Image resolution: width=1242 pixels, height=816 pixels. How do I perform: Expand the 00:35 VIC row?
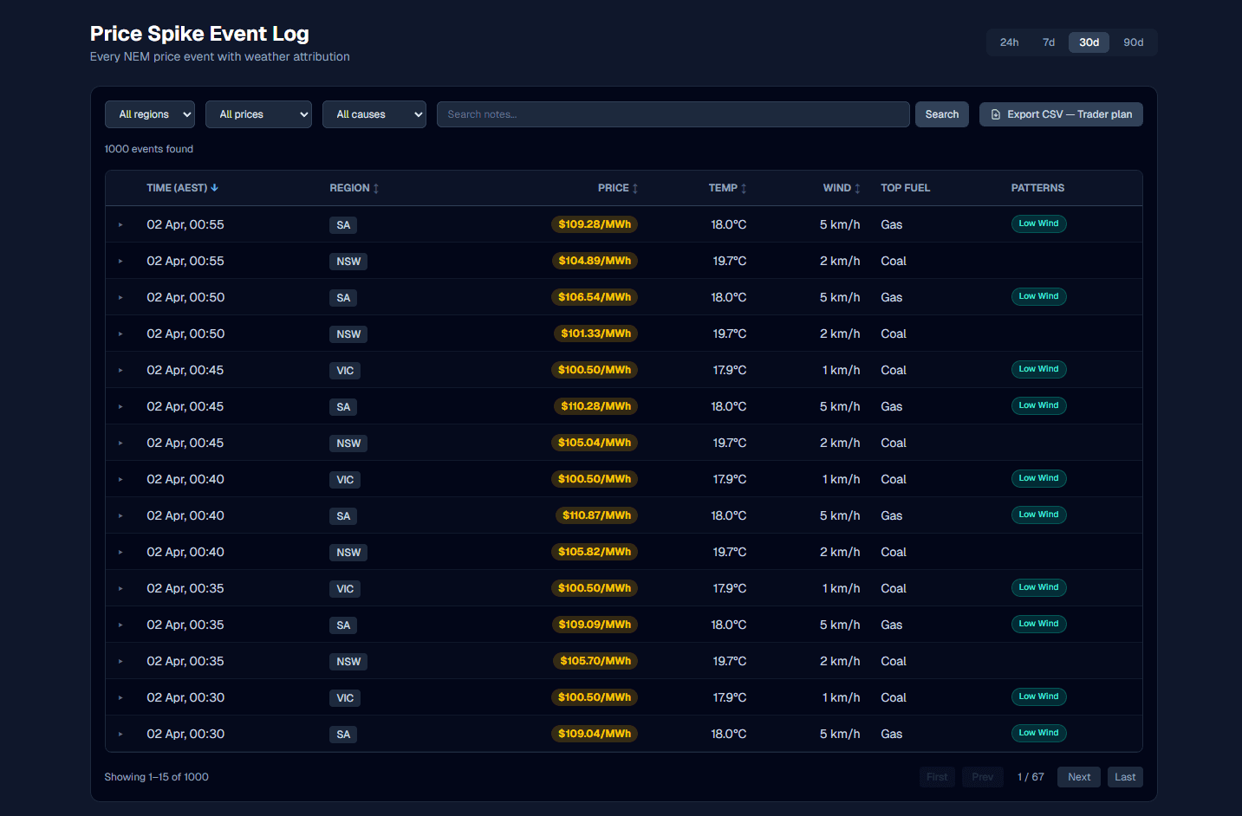click(120, 589)
